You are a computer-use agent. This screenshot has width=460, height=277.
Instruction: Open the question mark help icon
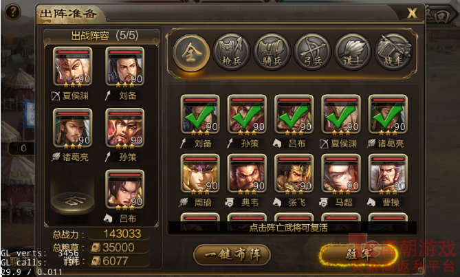click(12, 12)
